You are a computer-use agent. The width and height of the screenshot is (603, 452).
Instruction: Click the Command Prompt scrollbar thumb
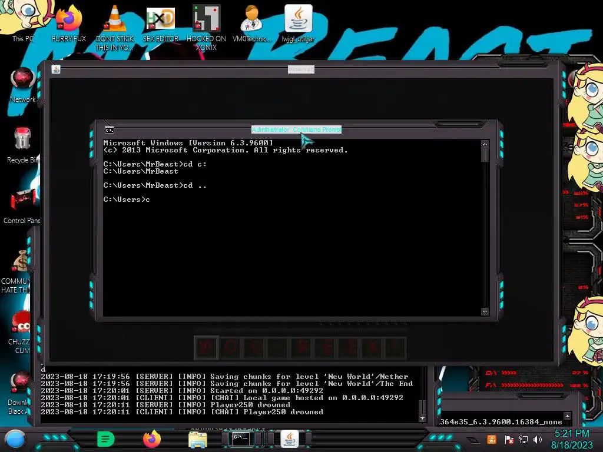485,155
